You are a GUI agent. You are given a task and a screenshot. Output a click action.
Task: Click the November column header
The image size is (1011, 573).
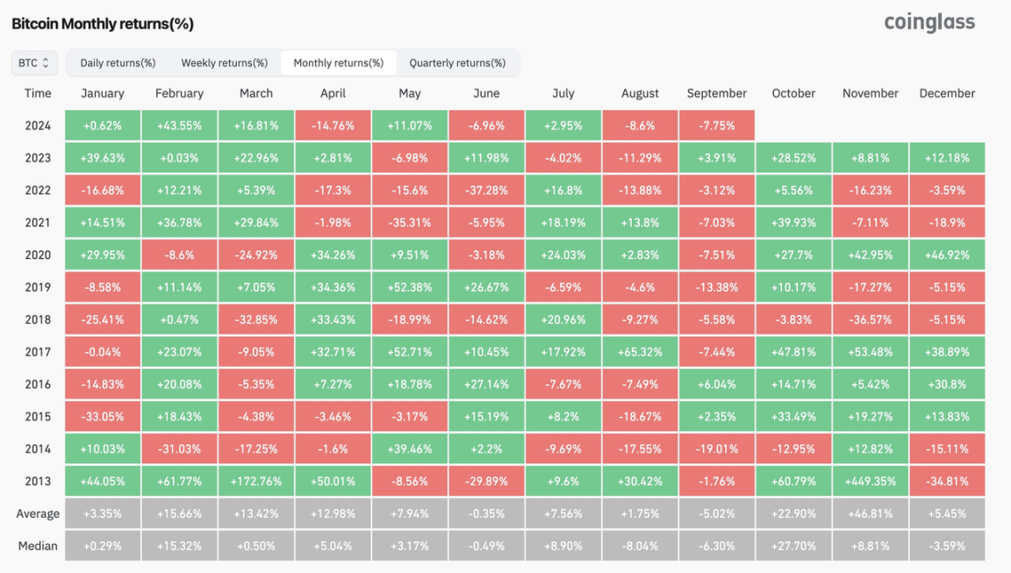[x=870, y=93]
